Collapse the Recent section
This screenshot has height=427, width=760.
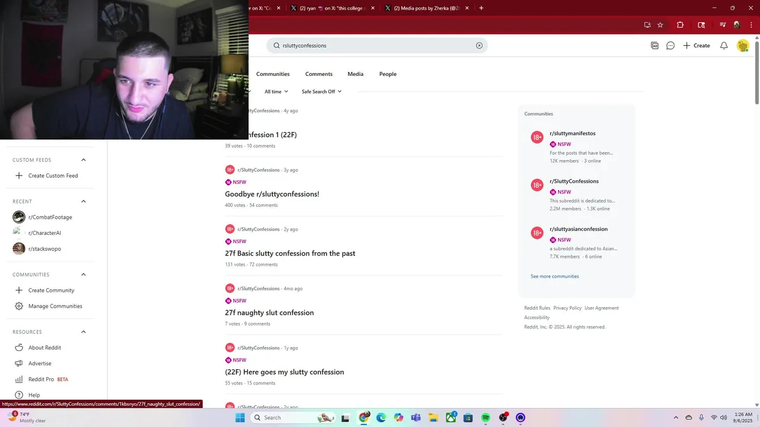[83, 201]
